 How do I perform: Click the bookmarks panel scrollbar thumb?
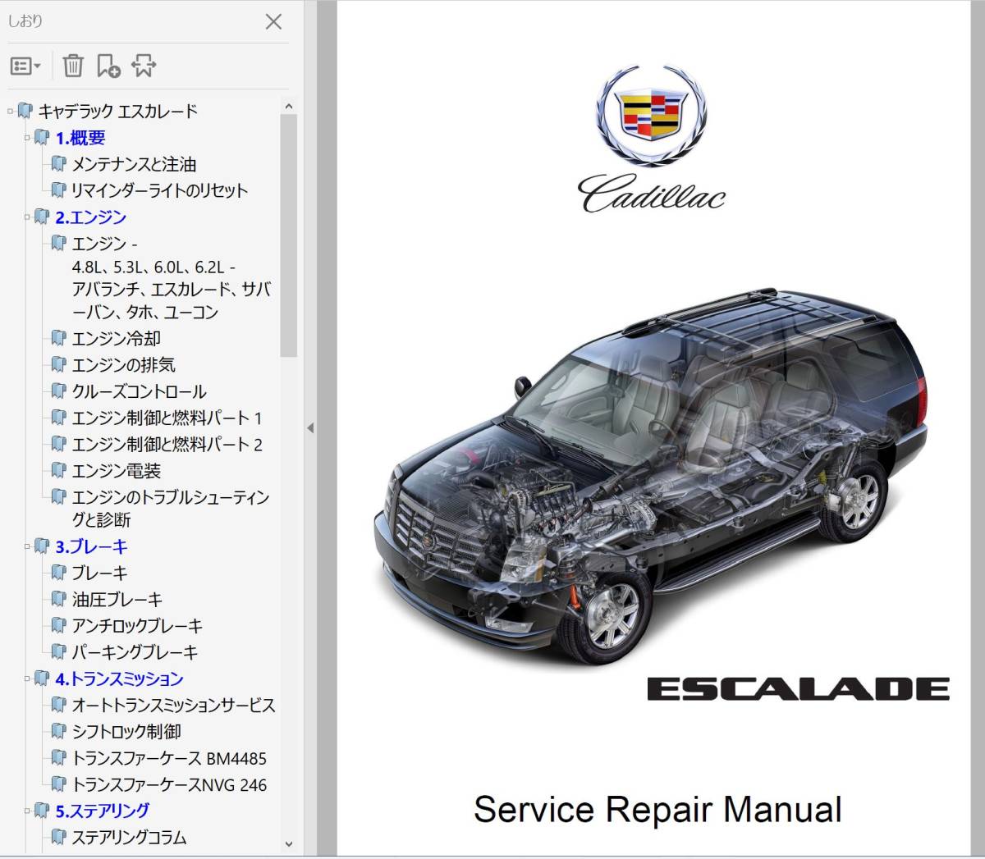click(288, 235)
